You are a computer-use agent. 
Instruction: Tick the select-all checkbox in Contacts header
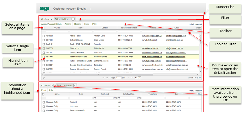tap(43, 94)
